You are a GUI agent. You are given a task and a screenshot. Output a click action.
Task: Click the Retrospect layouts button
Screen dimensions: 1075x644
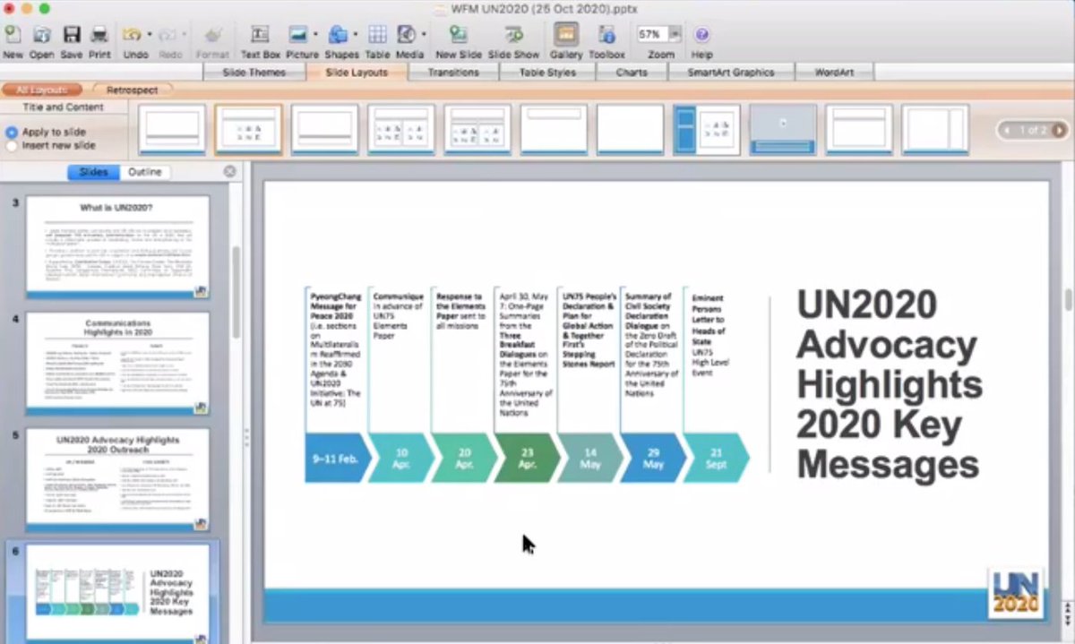coord(132,90)
